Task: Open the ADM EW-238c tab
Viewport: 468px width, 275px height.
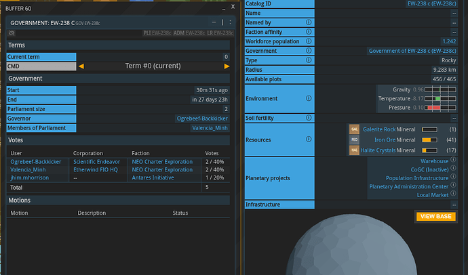Action: pos(189,33)
